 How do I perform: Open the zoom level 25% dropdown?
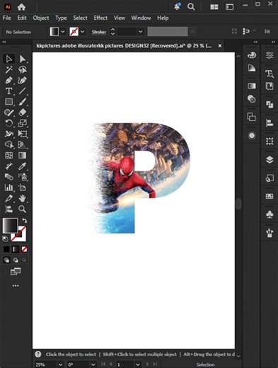click(x=60, y=364)
